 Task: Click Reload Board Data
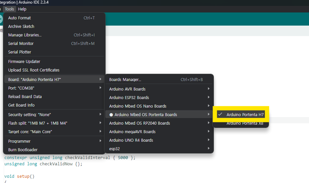click(x=54, y=96)
